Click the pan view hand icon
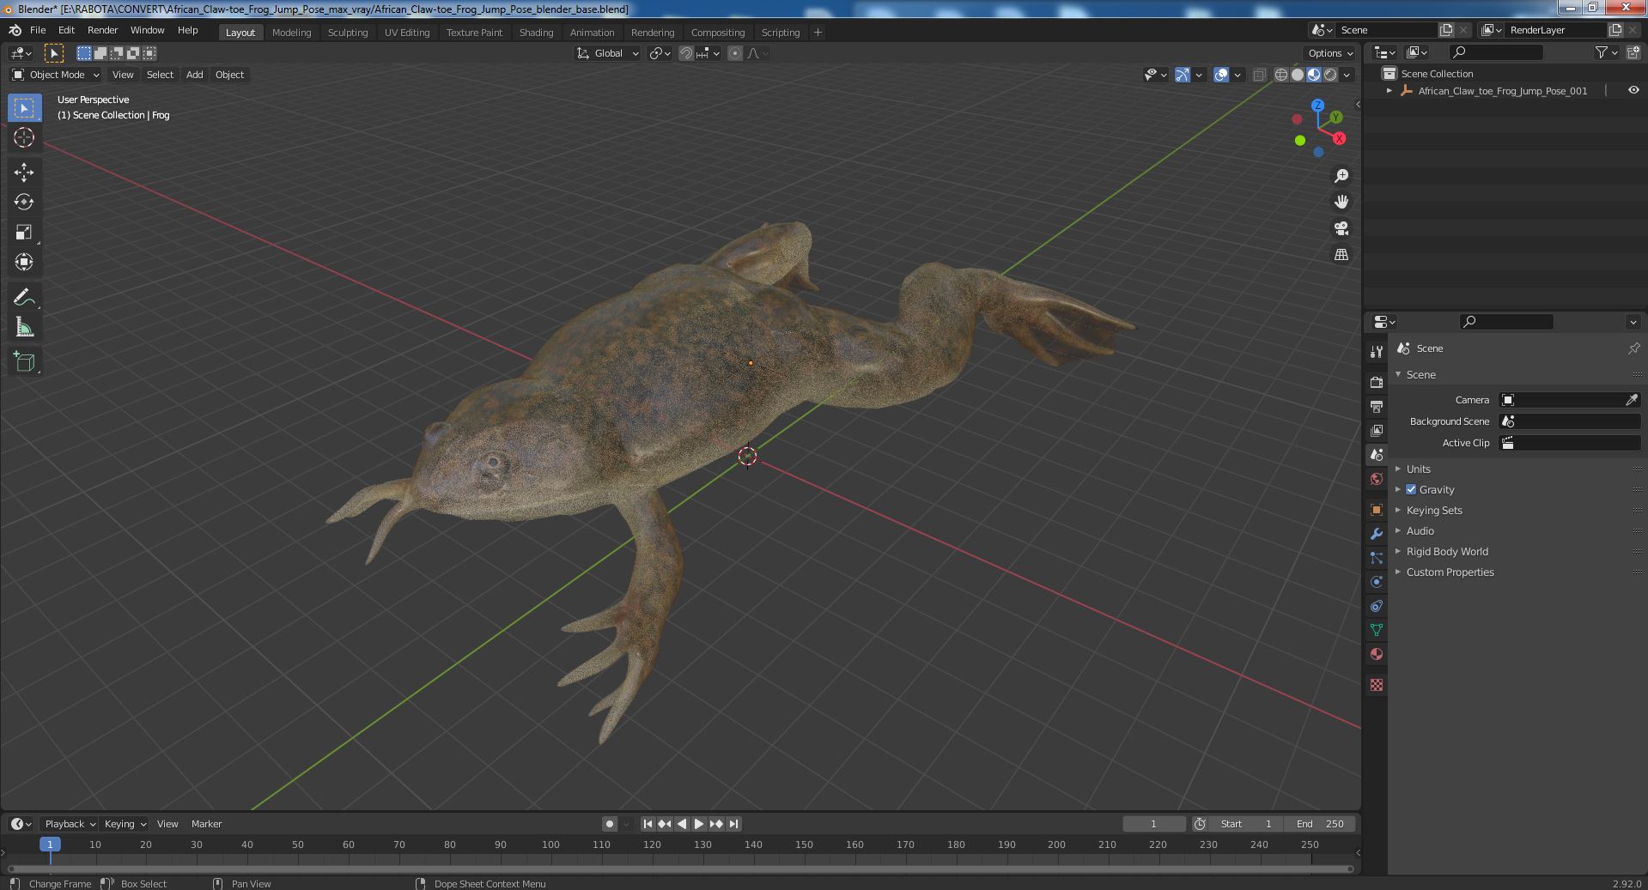1648x890 pixels. 1341,202
